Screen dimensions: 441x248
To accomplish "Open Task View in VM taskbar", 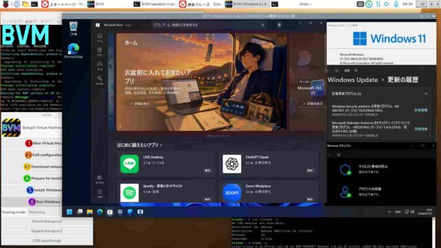I will (x=80, y=211).
